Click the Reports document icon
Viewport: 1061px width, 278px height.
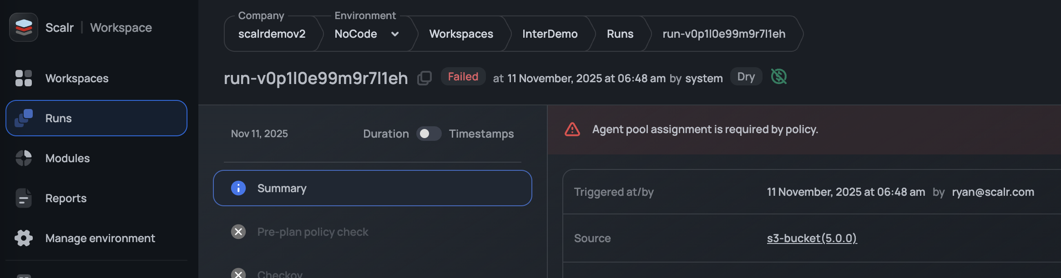click(24, 198)
